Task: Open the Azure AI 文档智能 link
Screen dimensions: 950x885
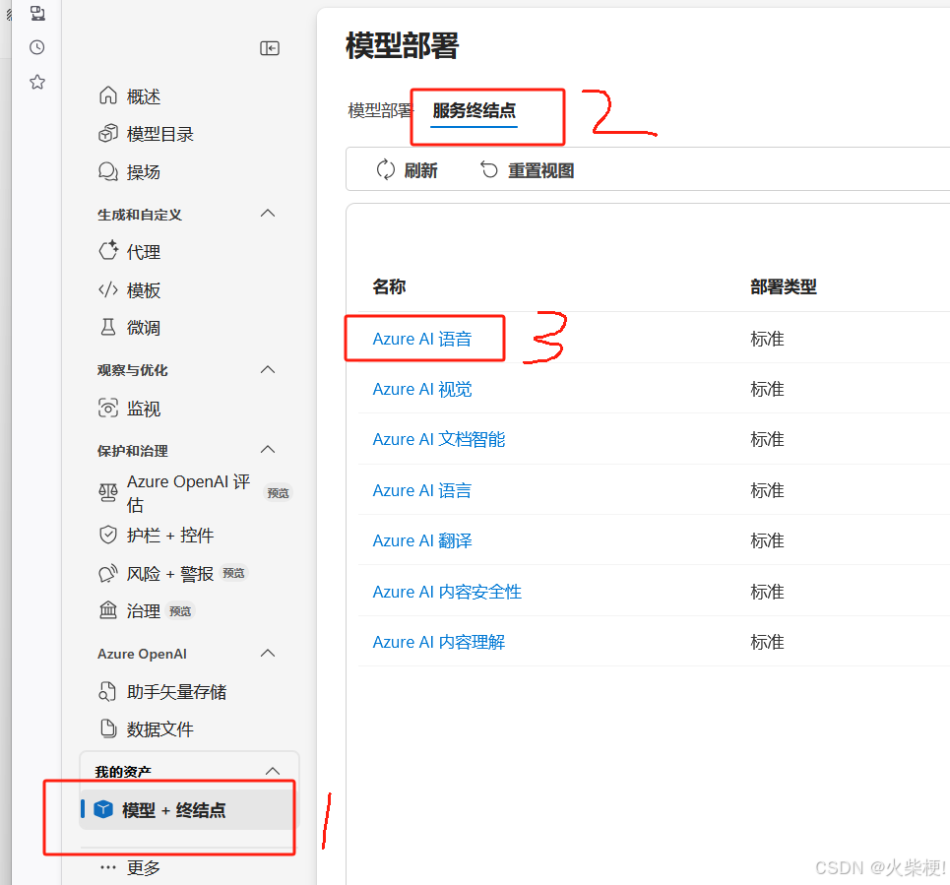Action: pos(439,439)
